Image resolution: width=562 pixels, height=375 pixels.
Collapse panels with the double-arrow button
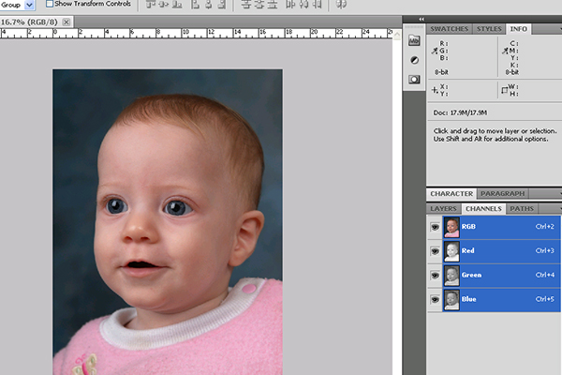[421, 19]
